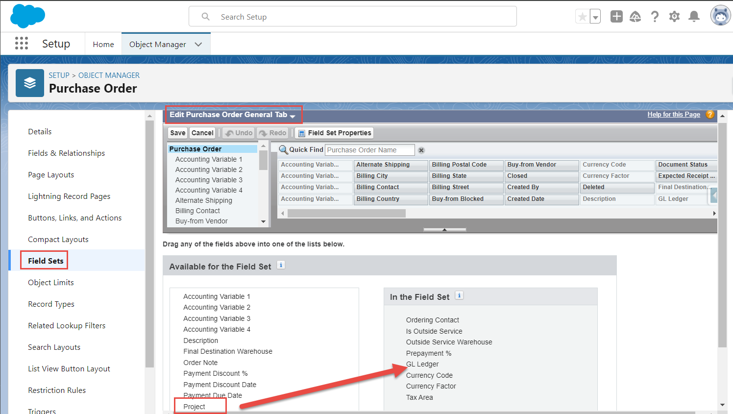The image size is (733, 414).
Task: Select Project in the available list
Action: [x=195, y=407]
